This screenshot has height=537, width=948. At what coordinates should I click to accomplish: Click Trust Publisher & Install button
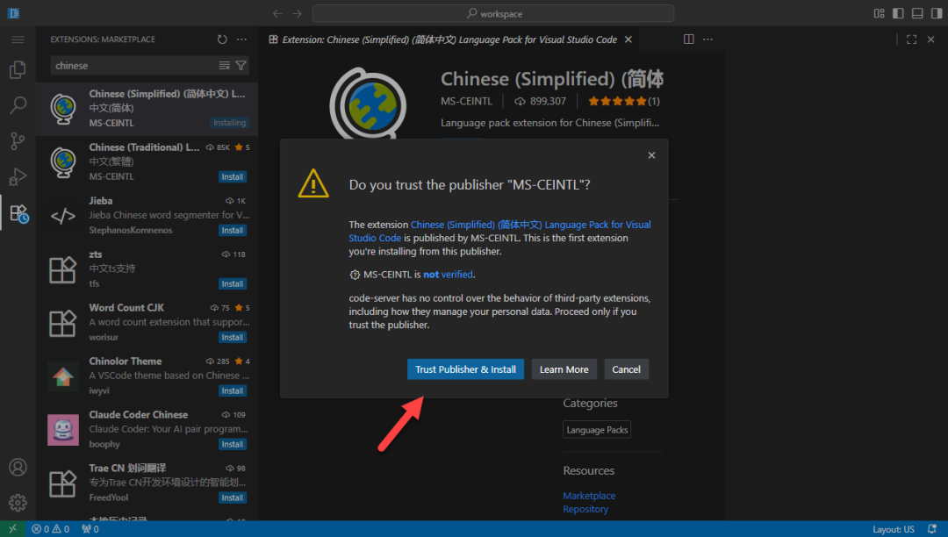pos(465,369)
